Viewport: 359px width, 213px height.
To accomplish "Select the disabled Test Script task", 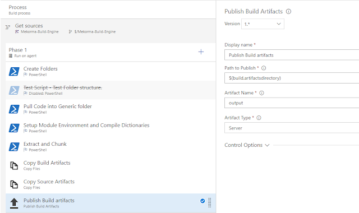I will (x=111, y=90).
